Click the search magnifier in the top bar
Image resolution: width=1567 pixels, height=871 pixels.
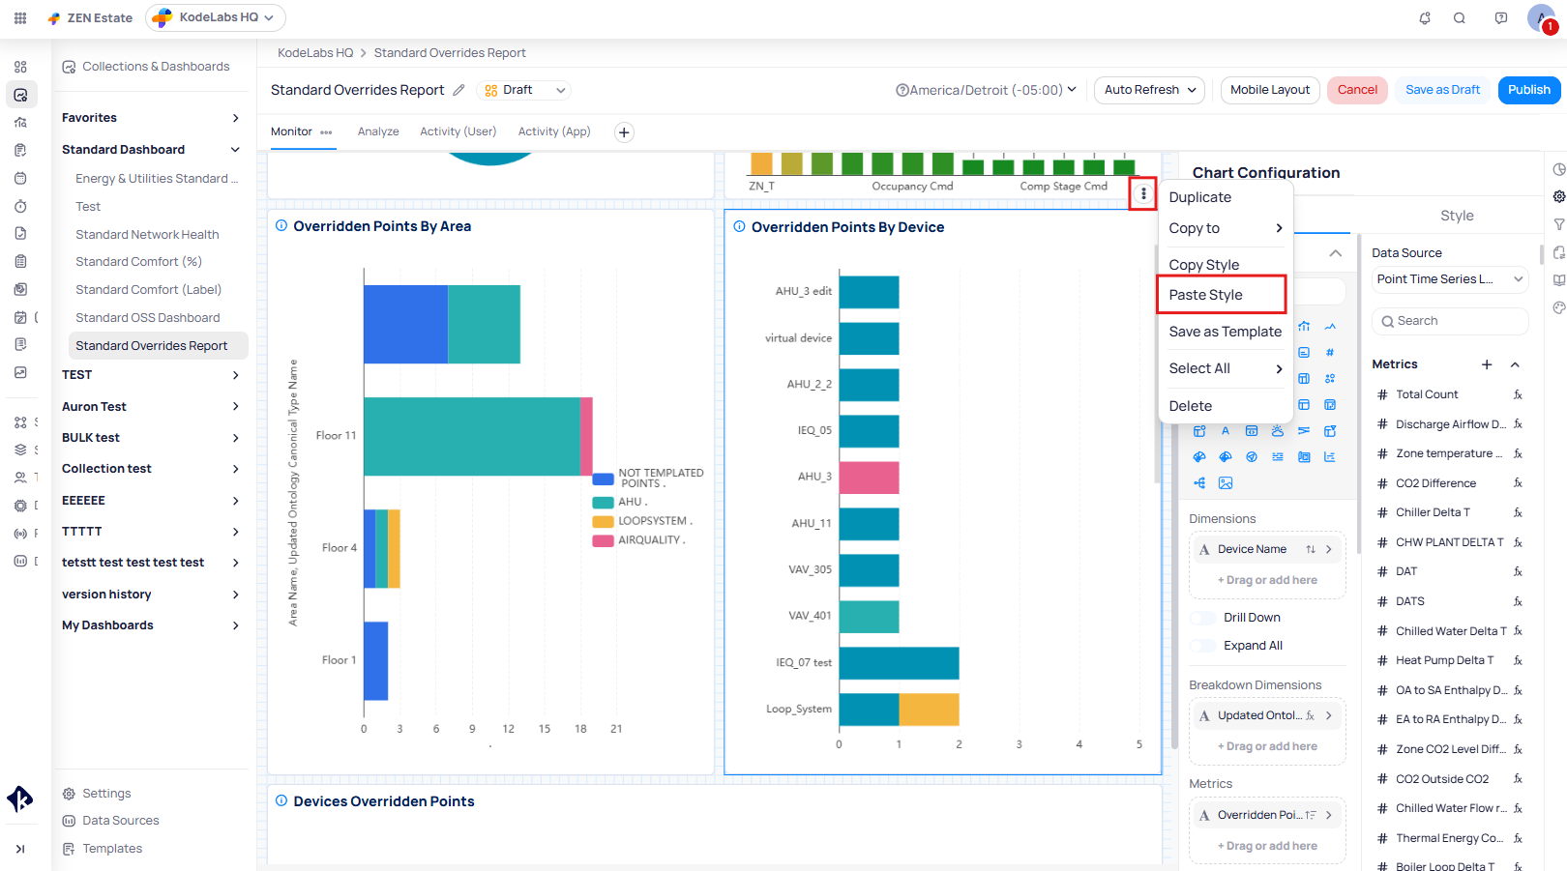coord(1459,18)
